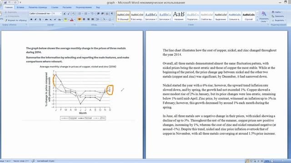Toggle superscript formatting
This screenshot has width=291, height=163.
coord(55,19)
